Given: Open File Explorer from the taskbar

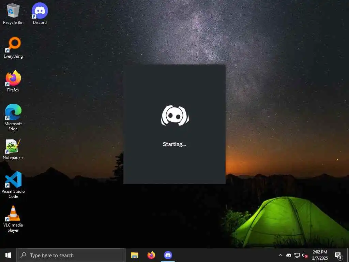Looking at the screenshot, I should pyautogui.click(x=134, y=255).
